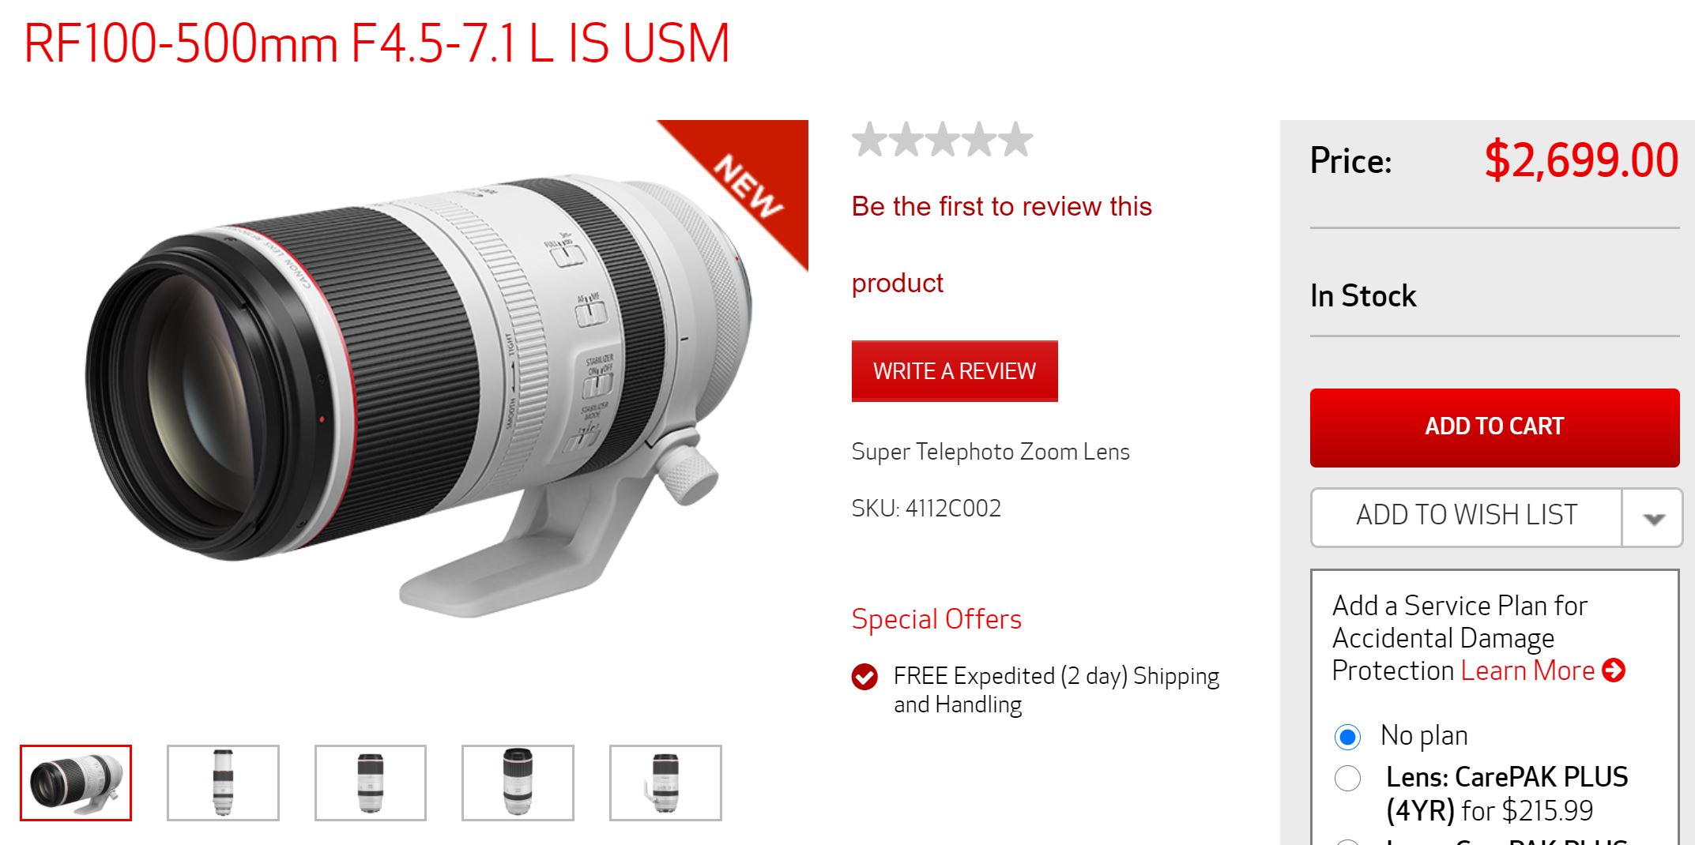Image resolution: width=1695 pixels, height=845 pixels.
Task: Click the first rating star
Action: tap(869, 140)
